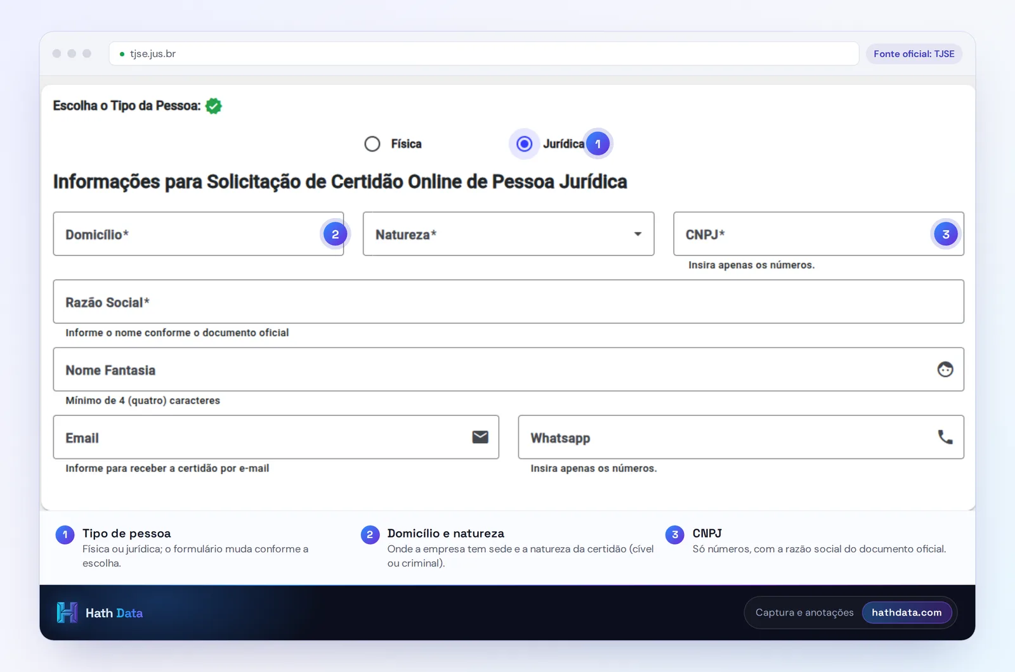
Task: Select the Física radio button
Action: [x=372, y=144]
